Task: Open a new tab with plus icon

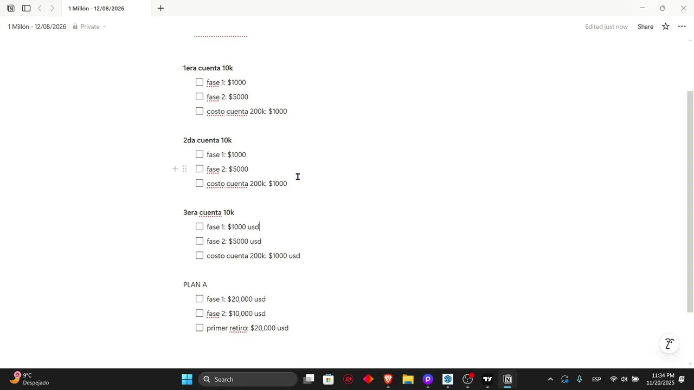Action: pos(160,8)
